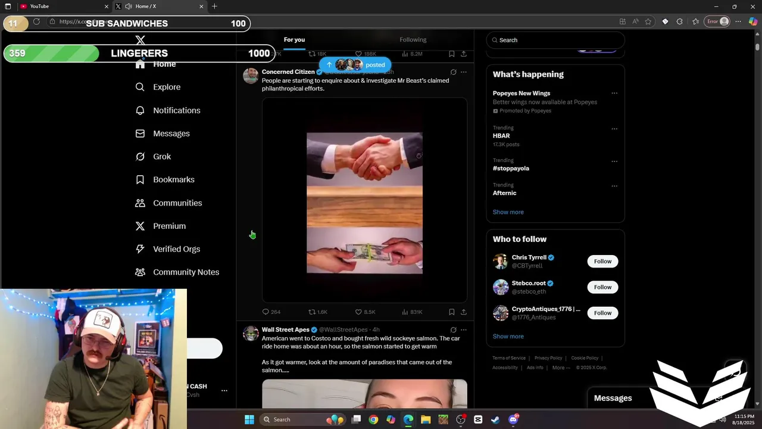Open options for HBAR trend
The width and height of the screenshot is (762, 429).
click(x=614, y=129)
